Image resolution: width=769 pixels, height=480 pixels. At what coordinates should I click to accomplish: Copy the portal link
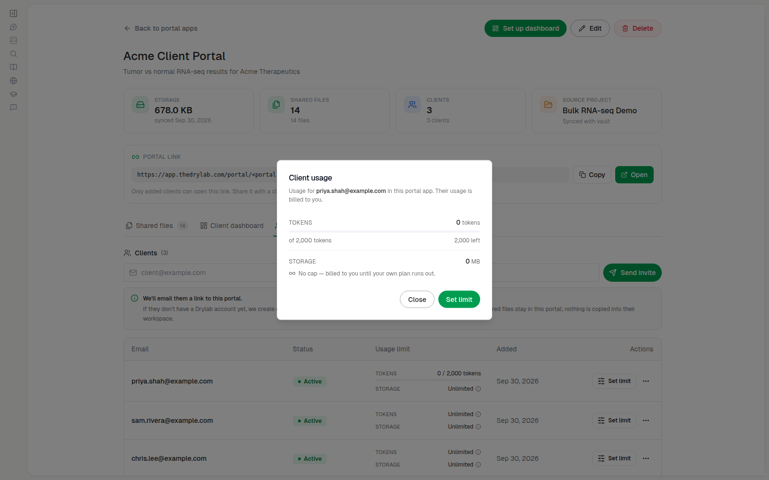pos(592,175)
